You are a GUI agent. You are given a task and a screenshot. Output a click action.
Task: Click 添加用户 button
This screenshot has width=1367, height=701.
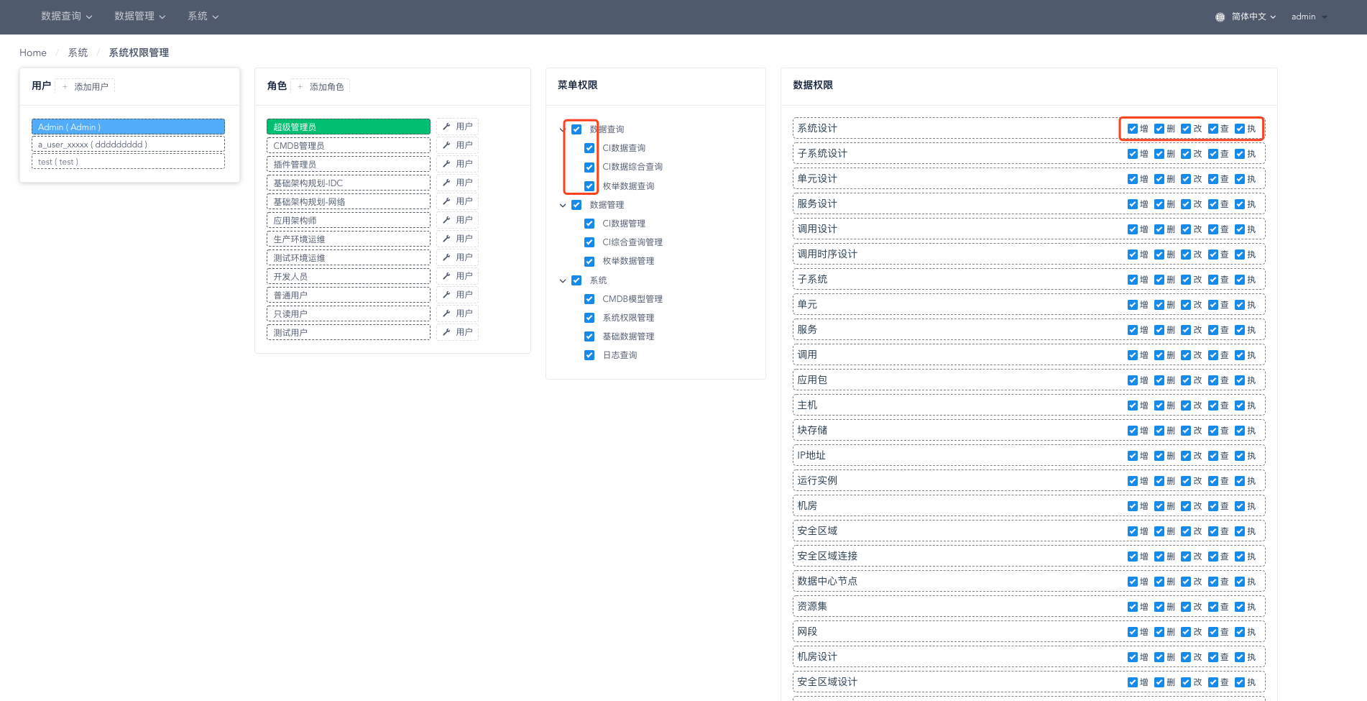(85, 86)
